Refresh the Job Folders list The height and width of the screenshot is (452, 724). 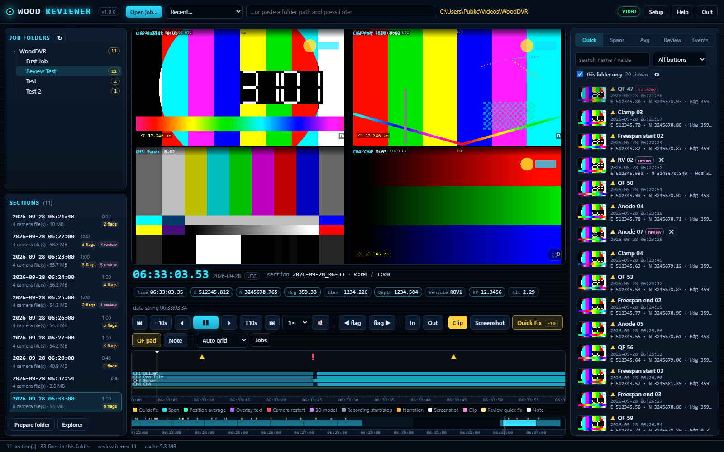(60, 38)
